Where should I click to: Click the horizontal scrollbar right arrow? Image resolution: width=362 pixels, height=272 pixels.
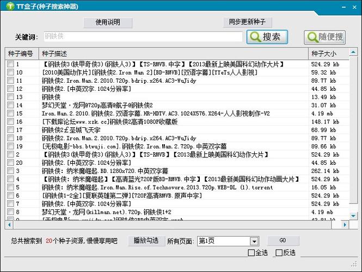pos(345,224)
